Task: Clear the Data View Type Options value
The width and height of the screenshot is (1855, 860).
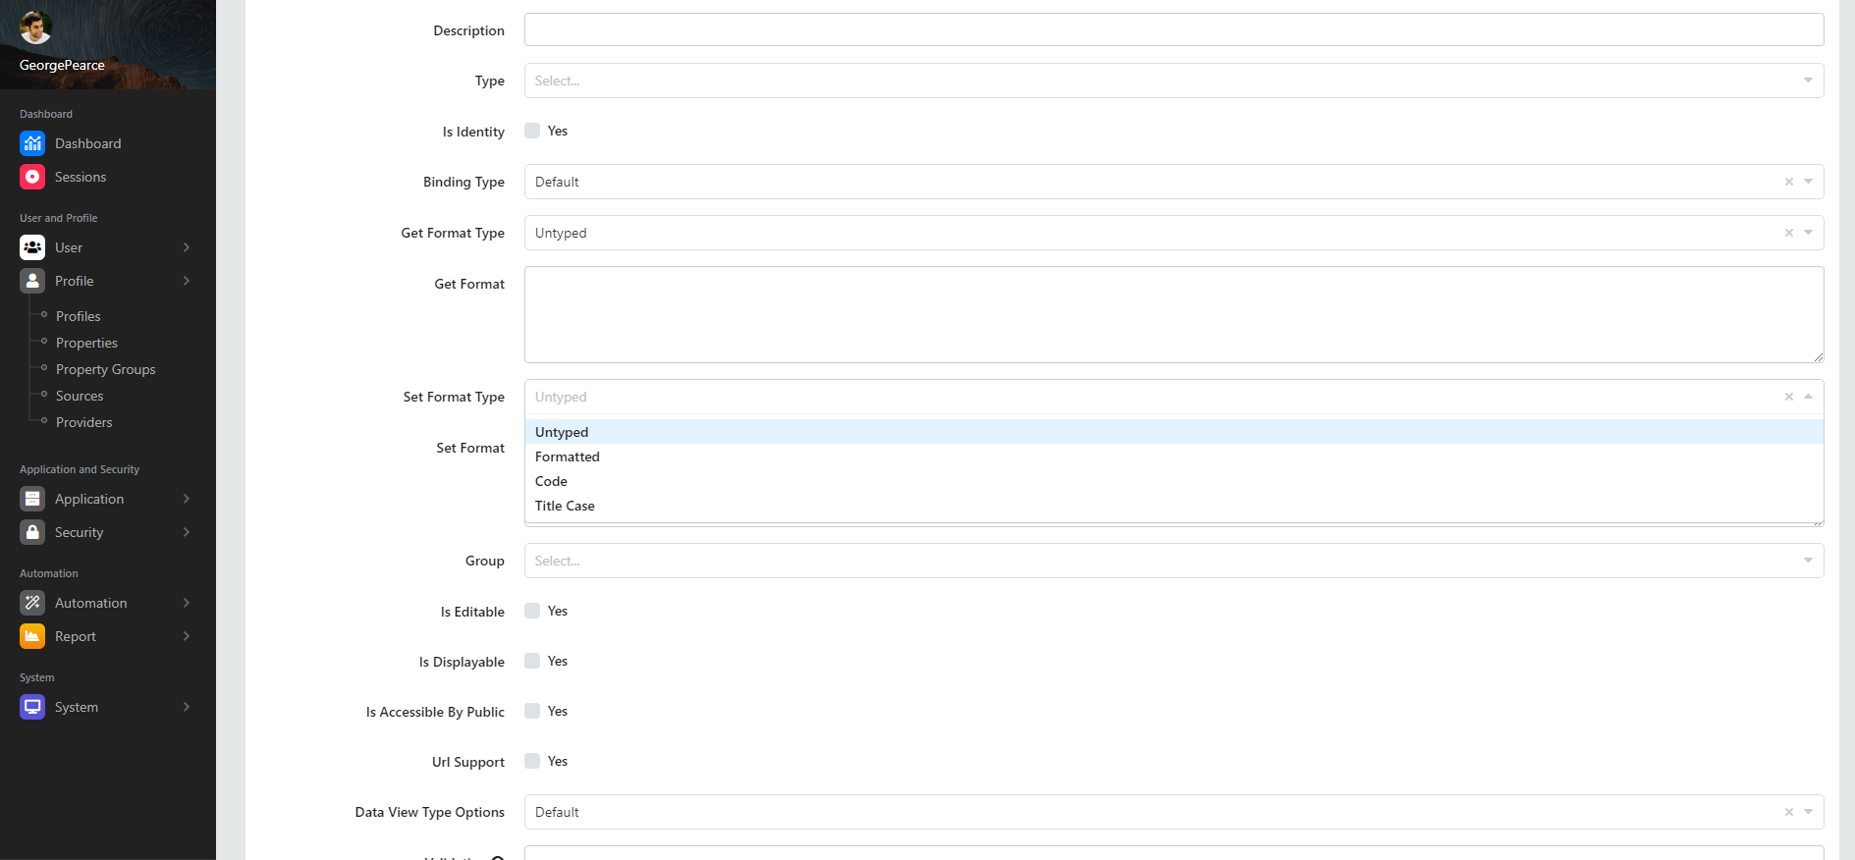Action: click(x=1789, y=812)
